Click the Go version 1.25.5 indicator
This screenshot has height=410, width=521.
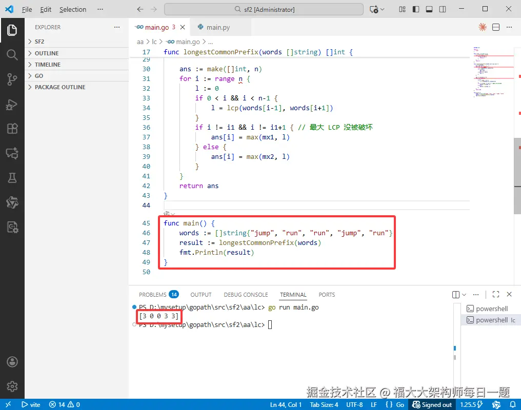click(x=471, y=404)
